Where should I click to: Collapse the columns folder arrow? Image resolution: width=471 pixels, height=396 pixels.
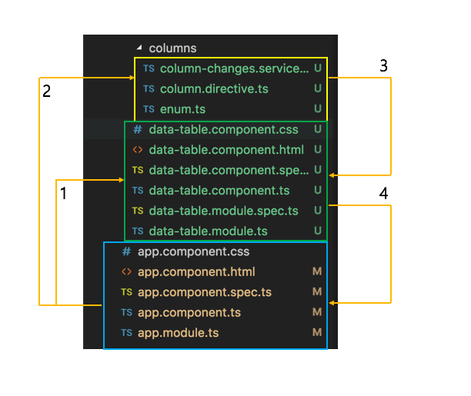139,48
